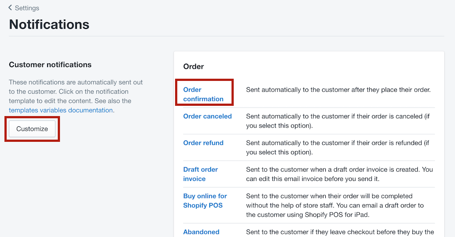Open Buy online for Shopify POS template

coord(205,201)
